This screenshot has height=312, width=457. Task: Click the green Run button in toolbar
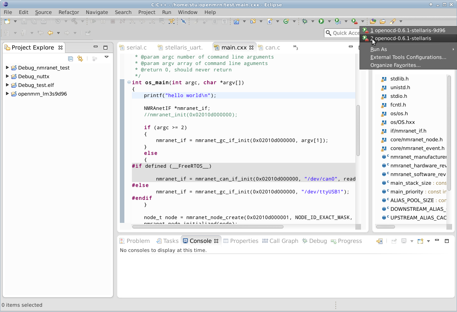[321, 22]
